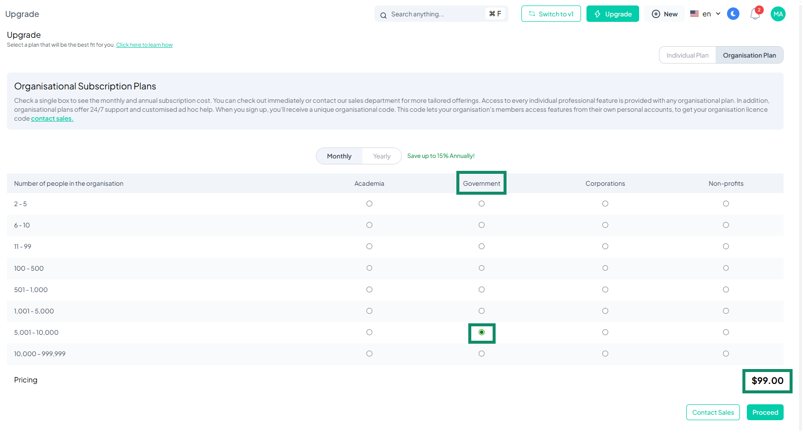The width and height of the screenshot is (803, 448).
Task: Select Non-profits radio for 10,000 - 999,999 people
Action: point(726,354)
